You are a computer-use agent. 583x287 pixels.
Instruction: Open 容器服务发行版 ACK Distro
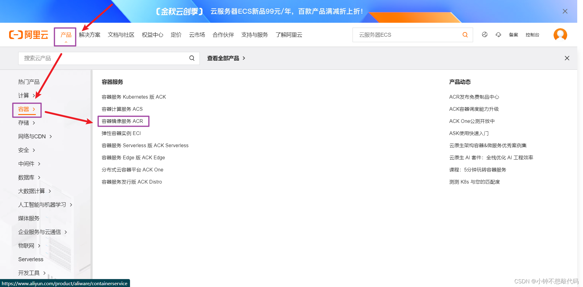[132, 182]
